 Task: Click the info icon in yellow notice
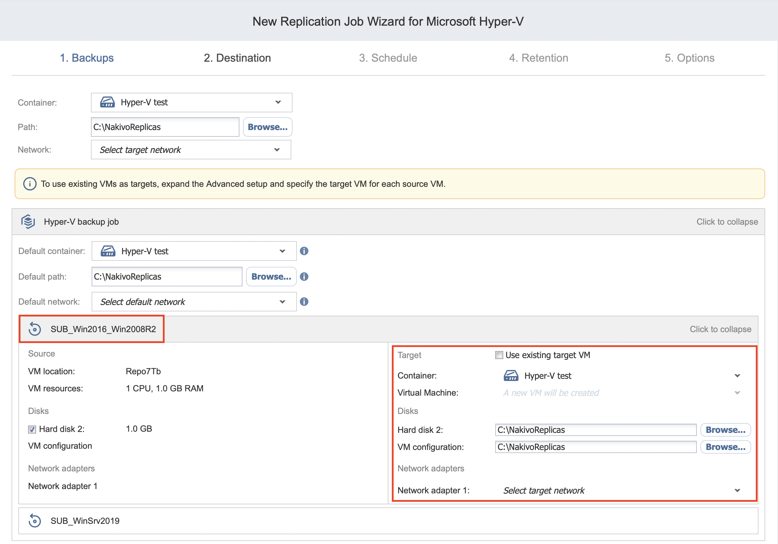pos(30,184)
